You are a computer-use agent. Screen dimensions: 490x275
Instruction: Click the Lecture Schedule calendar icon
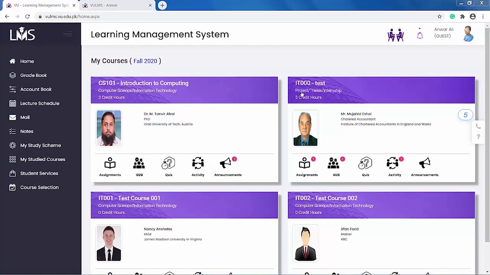coord(13,103)
